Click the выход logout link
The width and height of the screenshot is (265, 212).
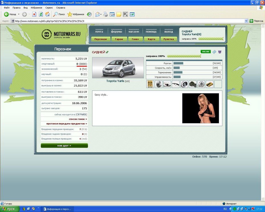(x=169, y=32)
